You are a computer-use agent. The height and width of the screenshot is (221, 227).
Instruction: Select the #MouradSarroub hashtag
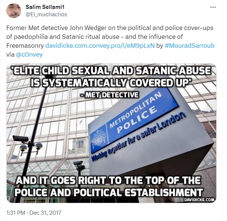[189, 46]
